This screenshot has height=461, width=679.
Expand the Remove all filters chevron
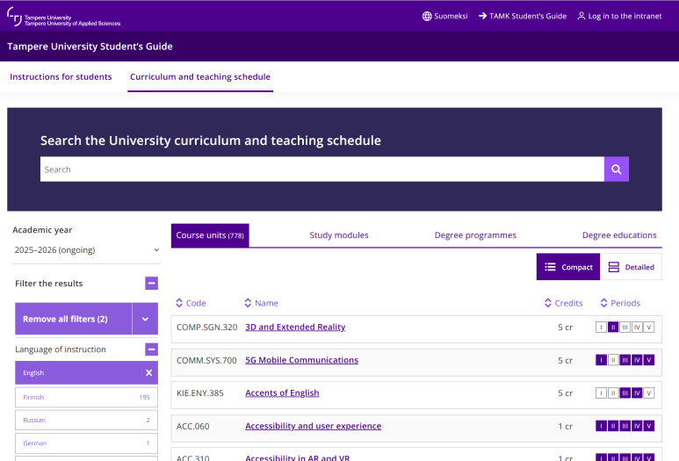145,319
